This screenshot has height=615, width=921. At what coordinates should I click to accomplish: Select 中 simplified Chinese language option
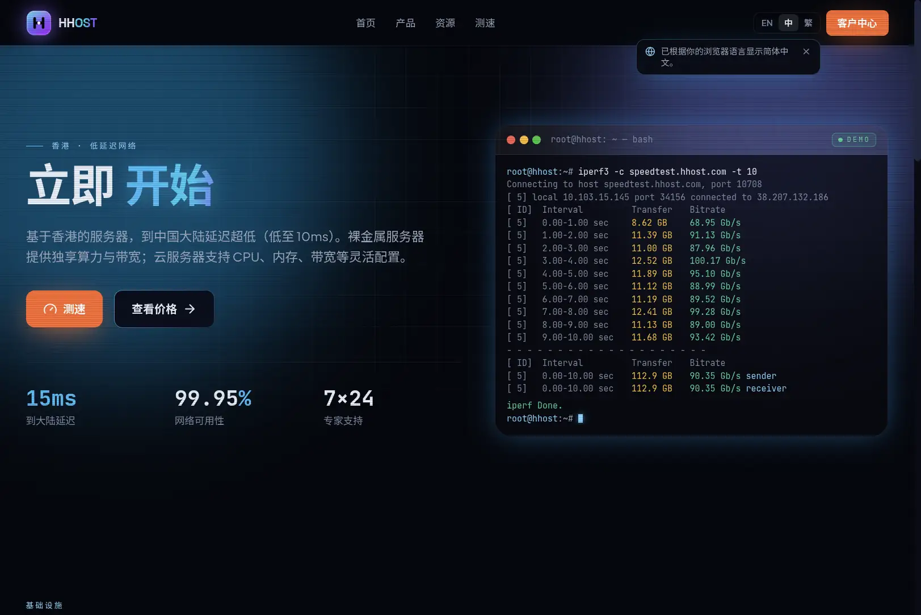point(788,23)
